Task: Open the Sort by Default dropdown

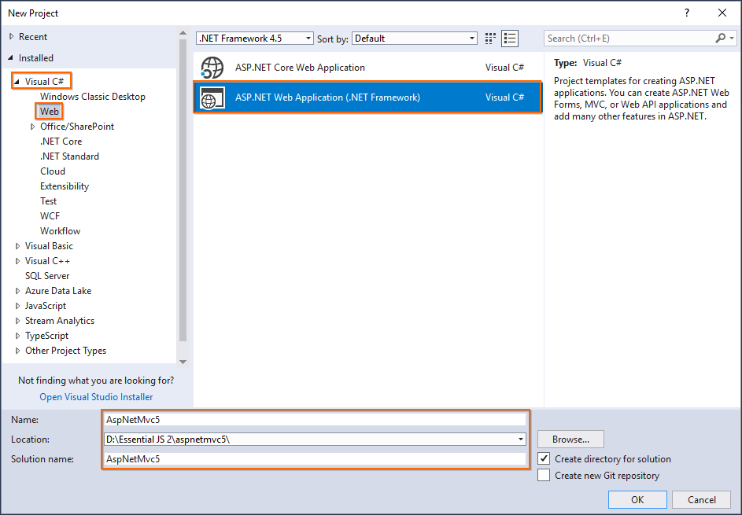Action: (x=414, y=39)
